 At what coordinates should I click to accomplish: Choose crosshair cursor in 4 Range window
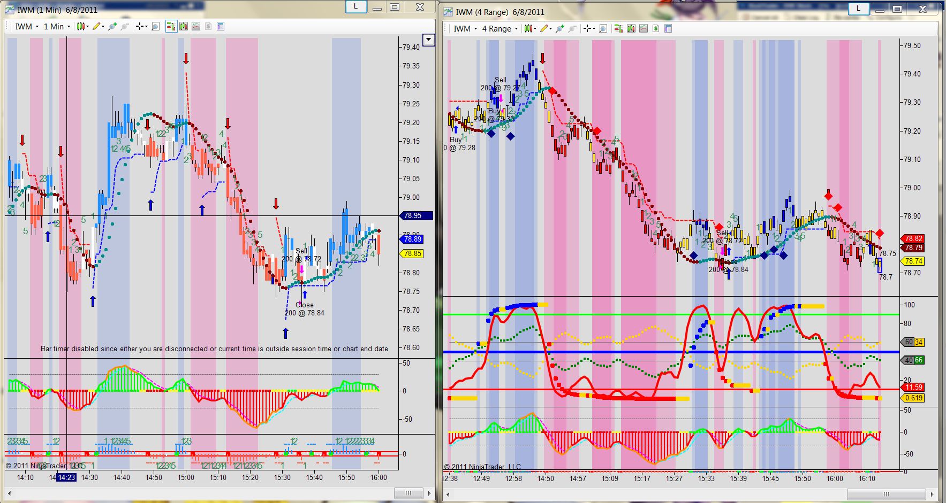(587, 28)
